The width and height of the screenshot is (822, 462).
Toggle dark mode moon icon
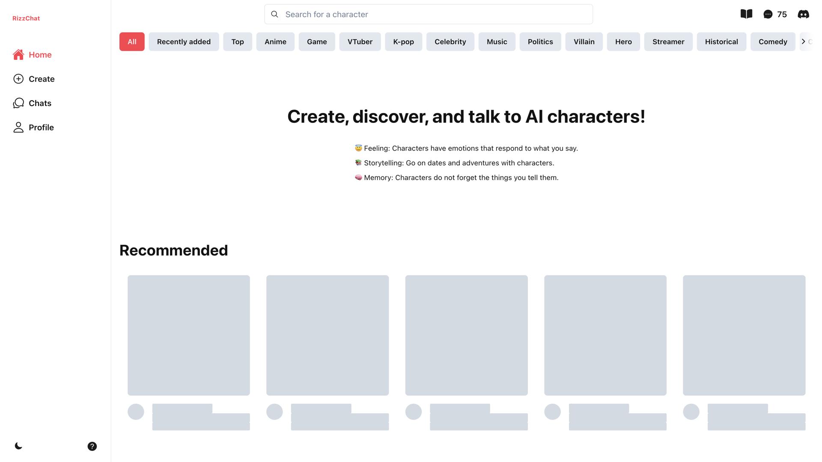(18, 446)
